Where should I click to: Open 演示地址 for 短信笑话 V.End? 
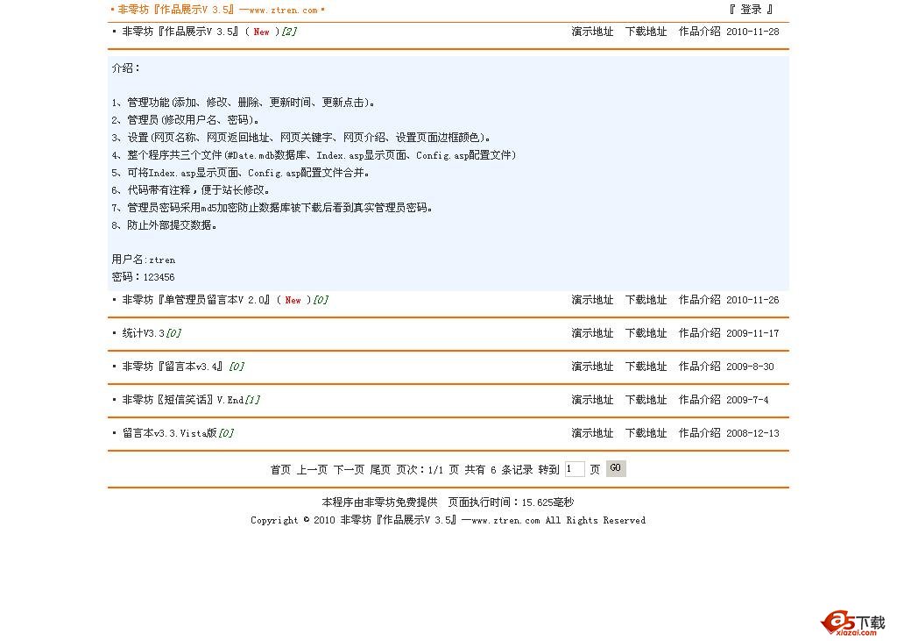point(592,399)
